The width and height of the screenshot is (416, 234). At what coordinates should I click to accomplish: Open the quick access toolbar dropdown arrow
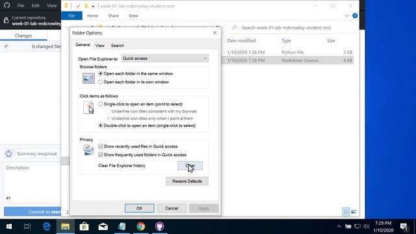click(x=93, y=6)
